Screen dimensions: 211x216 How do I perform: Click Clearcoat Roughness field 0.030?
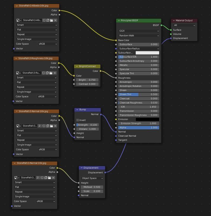(x=139, y=103)
